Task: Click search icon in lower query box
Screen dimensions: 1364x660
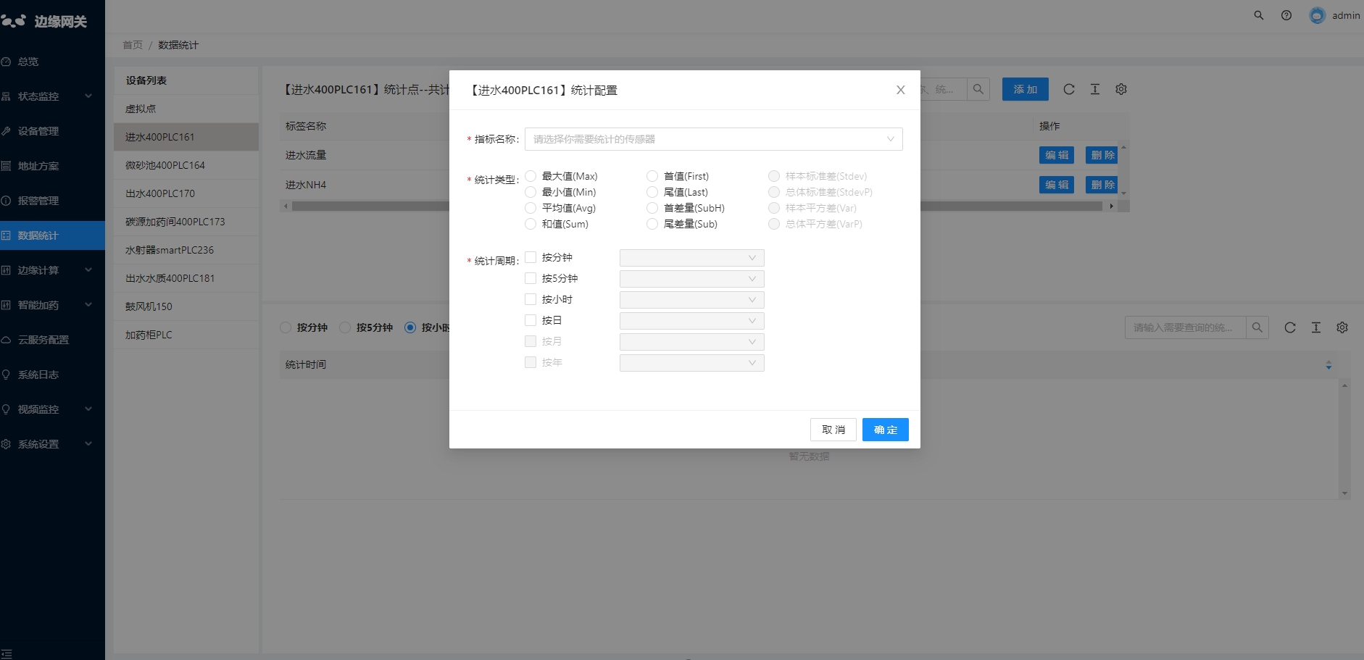Action: tap(1257, 327)
